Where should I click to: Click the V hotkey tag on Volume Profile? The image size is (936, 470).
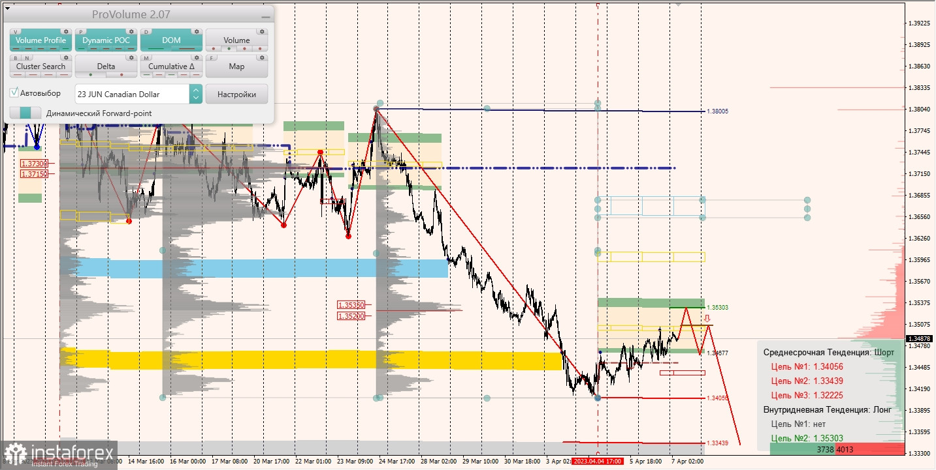(x=14, y=31)
